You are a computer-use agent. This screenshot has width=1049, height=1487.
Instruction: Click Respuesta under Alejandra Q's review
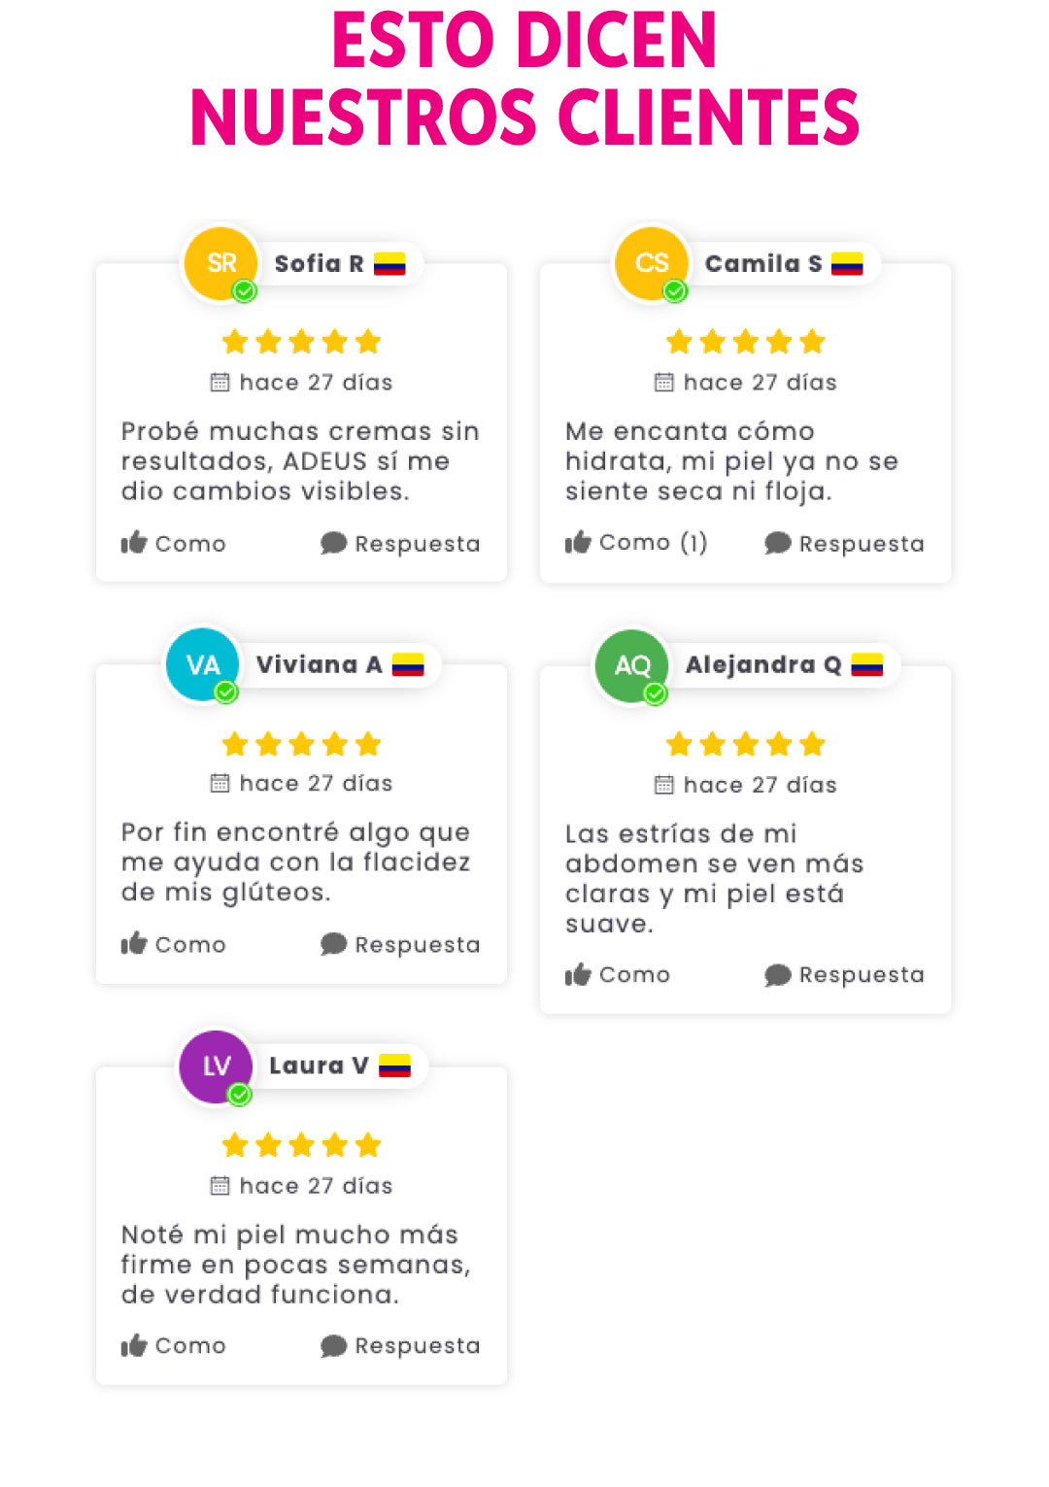tap(861, 975)
